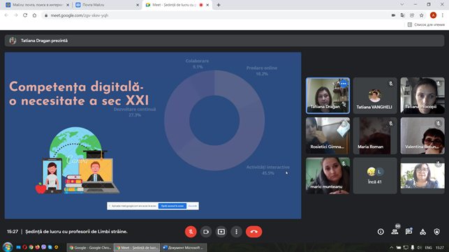Toggle the camera button in Meet
The width and height of the screenshot is (449, 252).
tap(206, 232)
